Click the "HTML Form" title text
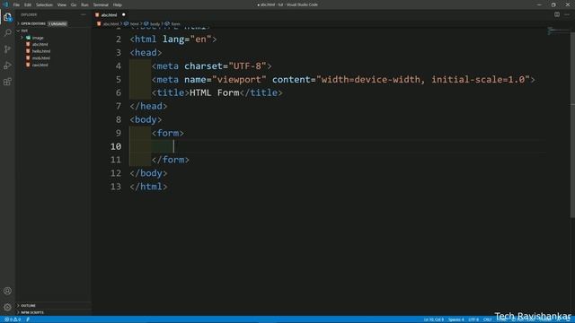 215,92
